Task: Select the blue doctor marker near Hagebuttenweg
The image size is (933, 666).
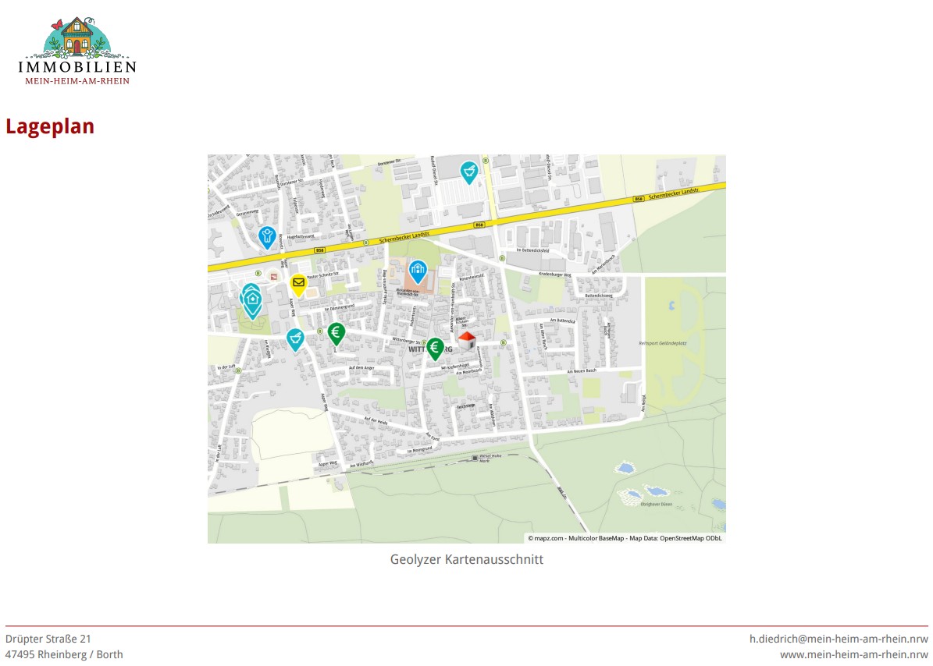Action: click(267, 236)
